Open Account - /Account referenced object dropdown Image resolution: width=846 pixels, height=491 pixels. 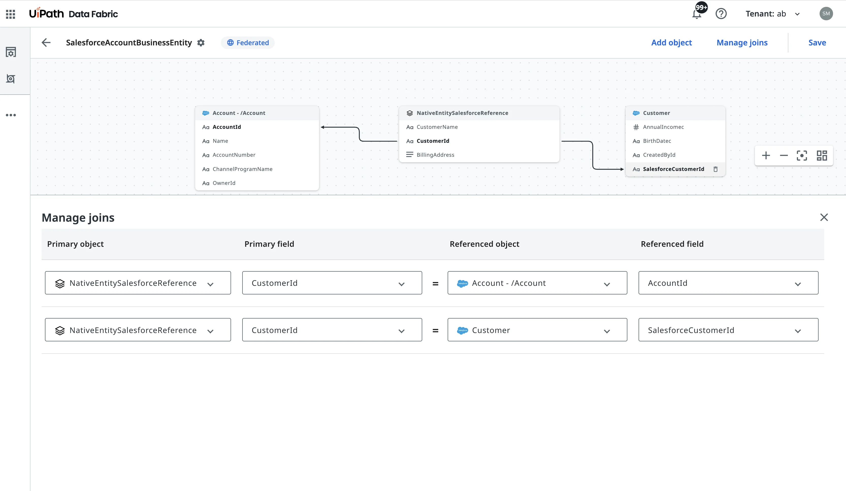[537, 283]
